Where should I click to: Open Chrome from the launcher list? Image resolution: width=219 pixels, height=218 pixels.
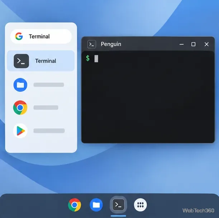(20, 108)
